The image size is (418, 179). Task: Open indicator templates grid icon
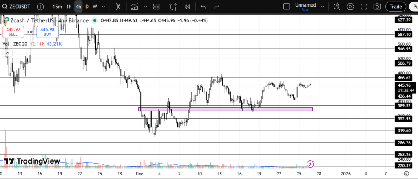point(156,7)
